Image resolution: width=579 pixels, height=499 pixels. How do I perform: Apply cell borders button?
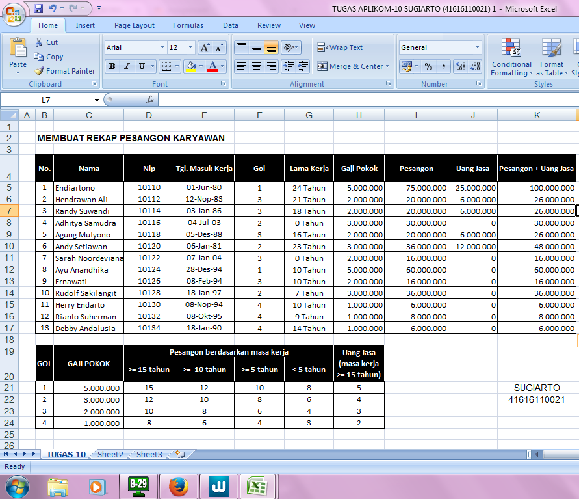[166, 66]
